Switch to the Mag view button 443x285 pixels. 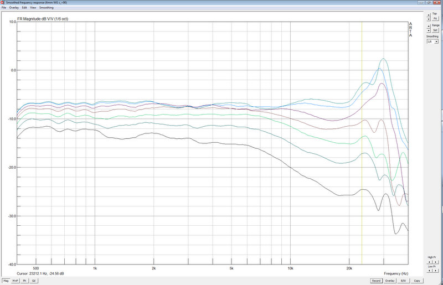point(7,281)
